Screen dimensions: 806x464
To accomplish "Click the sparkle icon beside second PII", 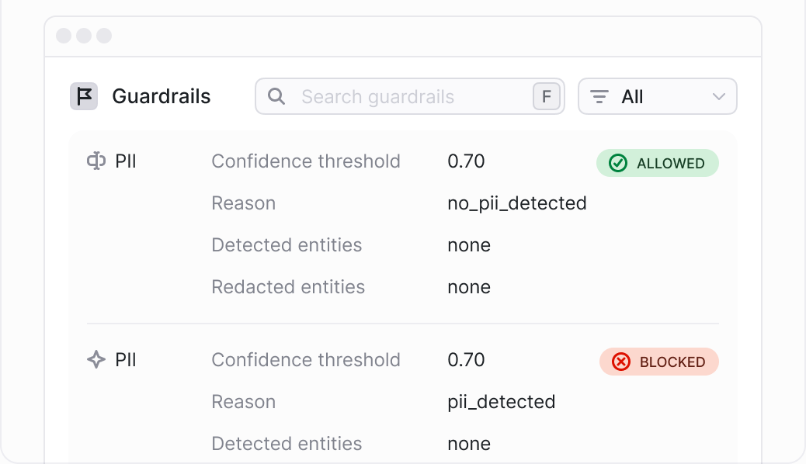I will pos(96,360).
